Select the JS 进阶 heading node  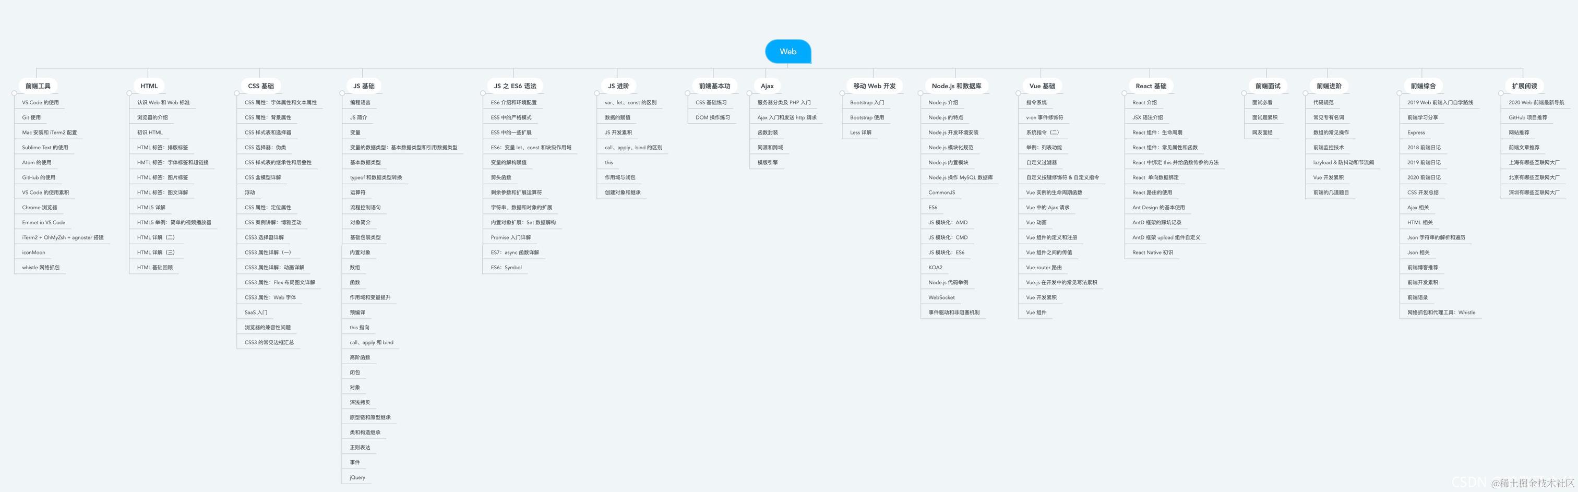(x=619, y=86)
